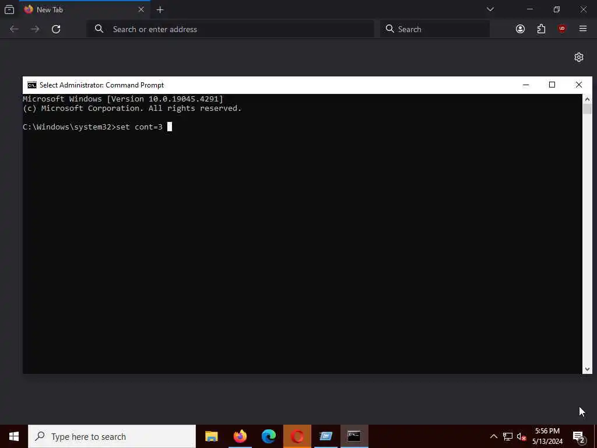
Task: Open Microsoft Edge from the taskbar
Action: tap(268, 436)
